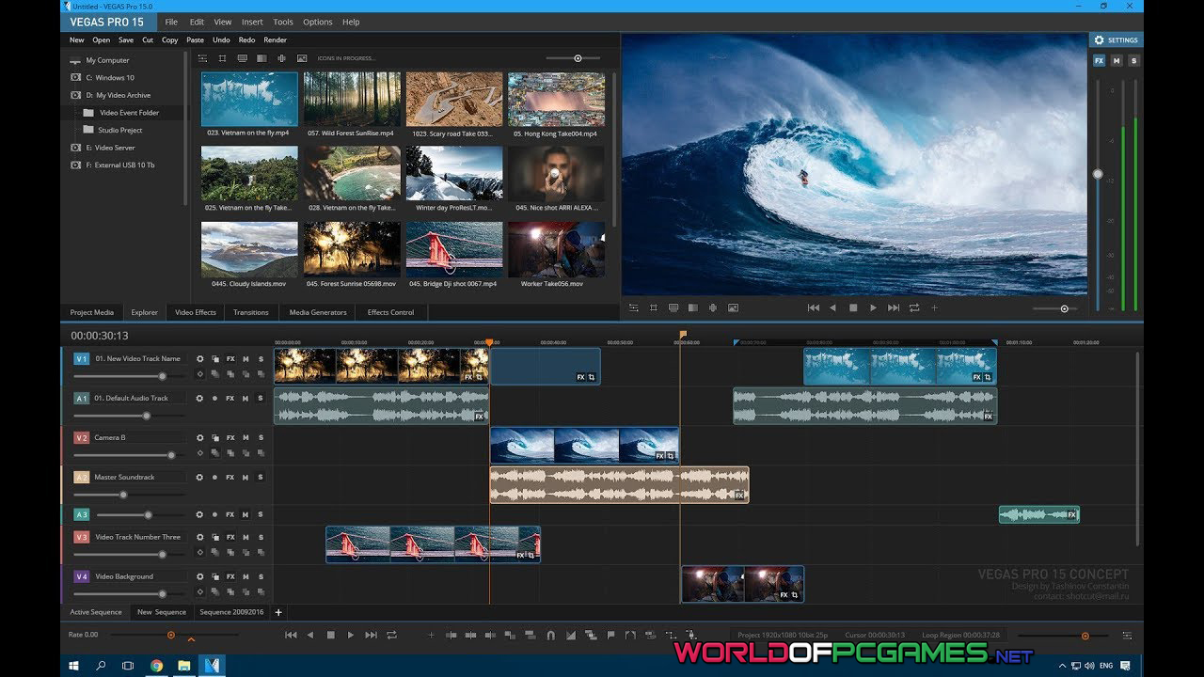Viewport: 1204px width, 677px height.
Task: Open track FX for Camera B track
Action: pyautogui.click(x=230, y=437)
